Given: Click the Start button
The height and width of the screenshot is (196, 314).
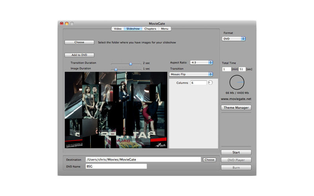Looking at the screenshot, I should tap(236, 152).
